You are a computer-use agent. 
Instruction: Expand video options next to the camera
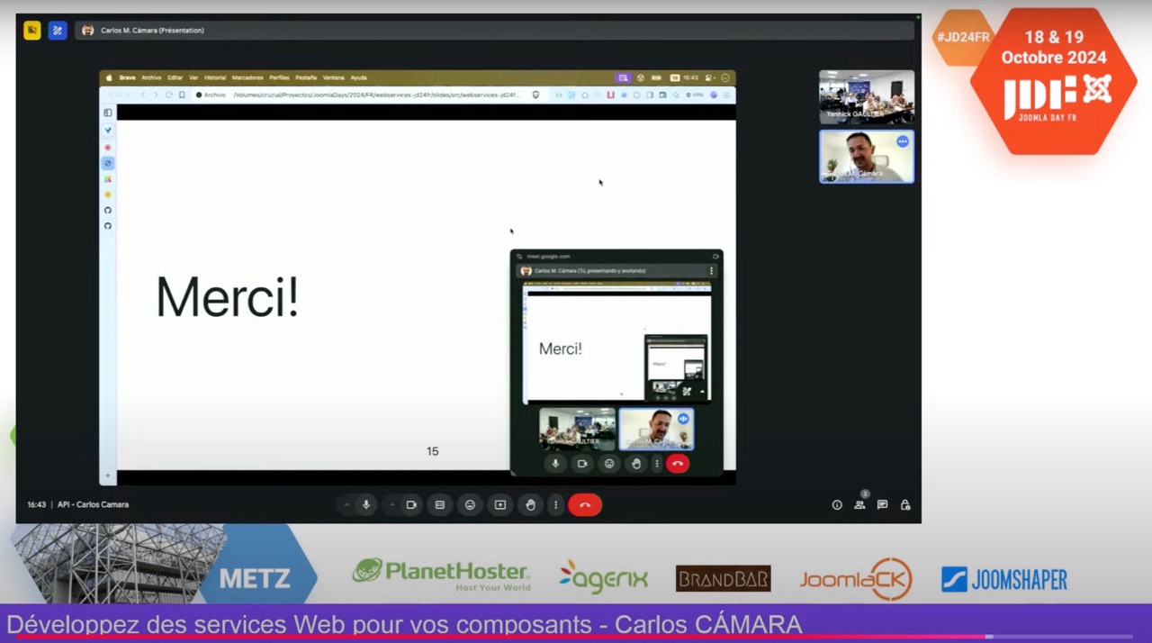tap(392, 504)
